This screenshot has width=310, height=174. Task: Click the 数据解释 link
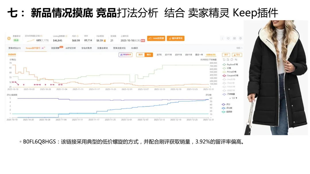tap(12, 55)
